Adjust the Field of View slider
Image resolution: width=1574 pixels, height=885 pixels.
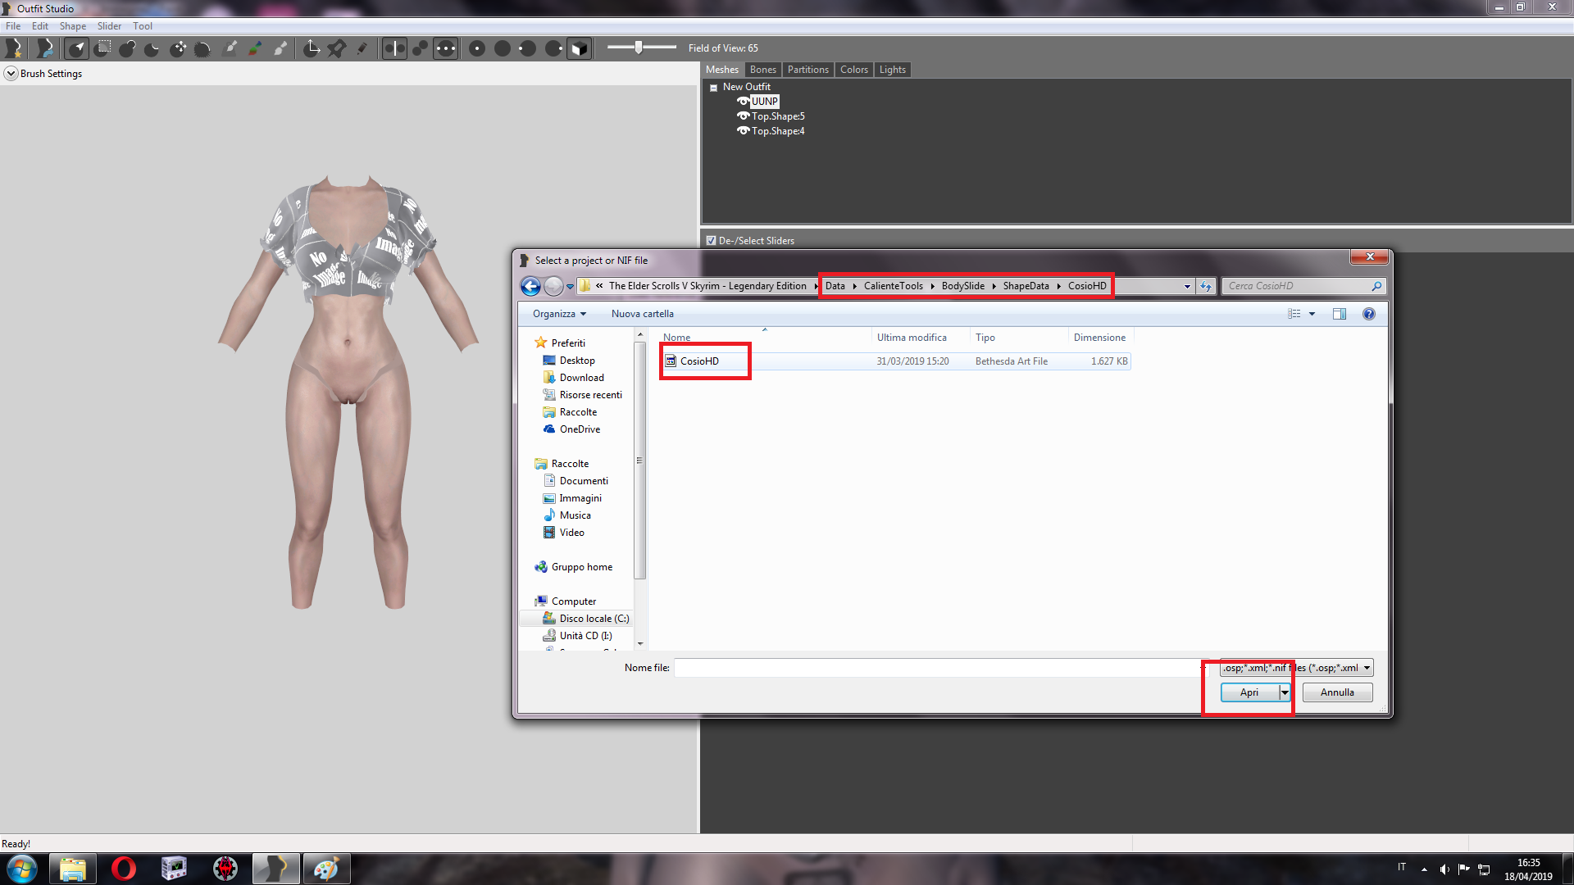(x=639, y=48)
